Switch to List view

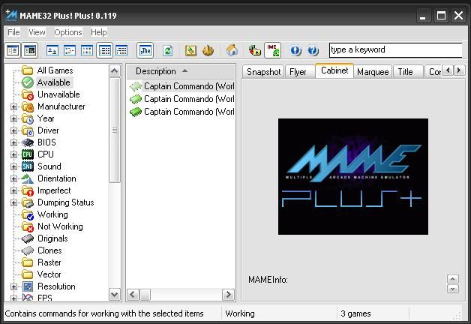pos(87,50)
